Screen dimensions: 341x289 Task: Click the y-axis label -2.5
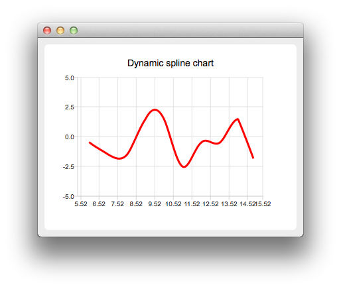68,167
